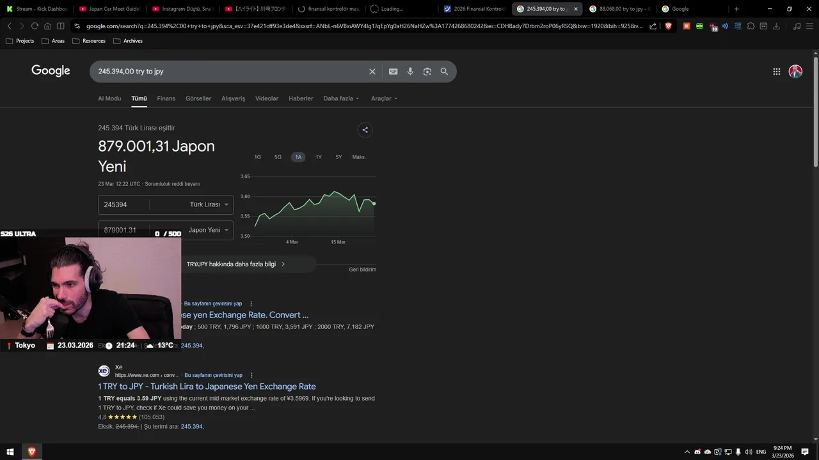Screen dimensions: 819x460
Task: Open the Stream - Kick Dashboard tab
Action: pyautogui.click(x=37, y=9)
